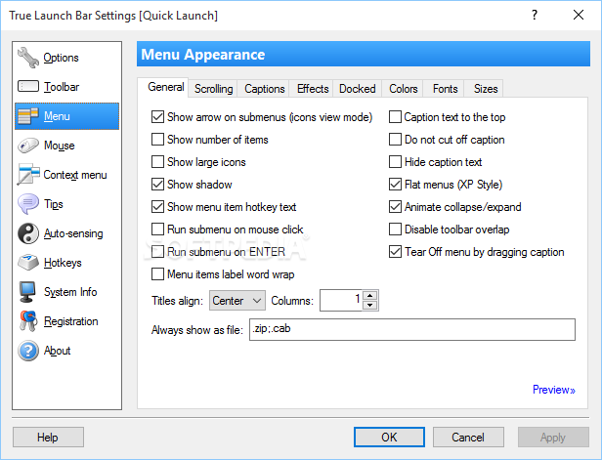602x460 pixels.
Task: Check Run submenu on ENTER
Action: tap(157, 252)
